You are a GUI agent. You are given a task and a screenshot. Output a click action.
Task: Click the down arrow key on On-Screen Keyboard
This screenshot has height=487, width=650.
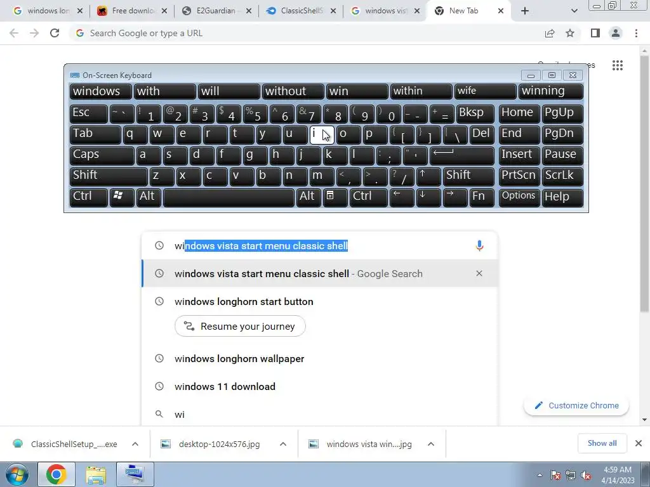[x=428, y=197]
